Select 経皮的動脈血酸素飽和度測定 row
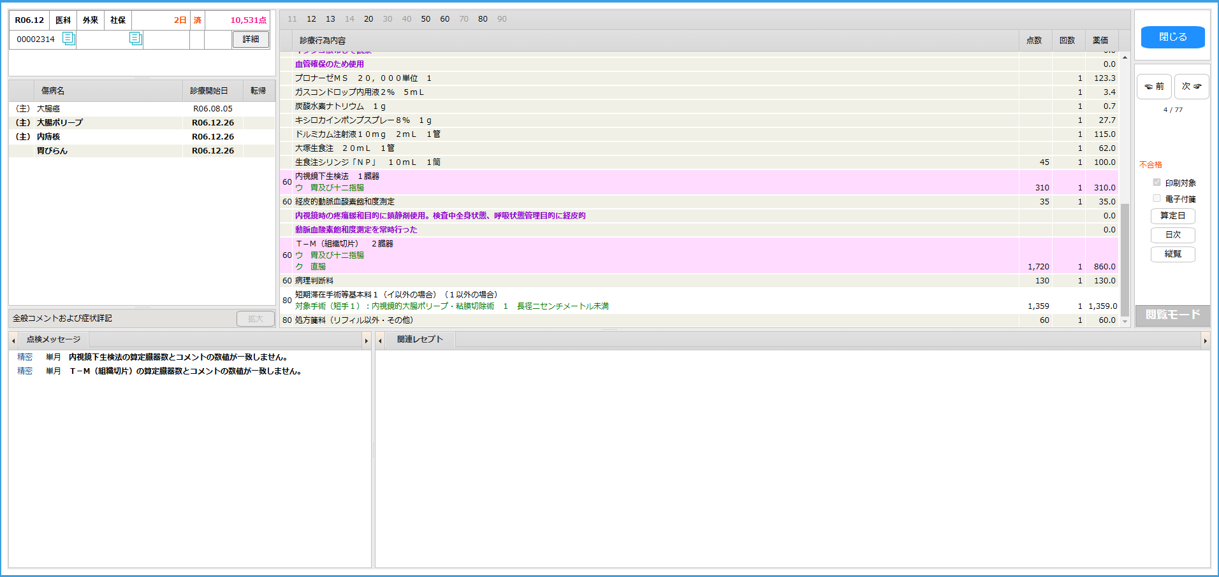The width and height of the screenshot is (1219, 577). (699, 202)
